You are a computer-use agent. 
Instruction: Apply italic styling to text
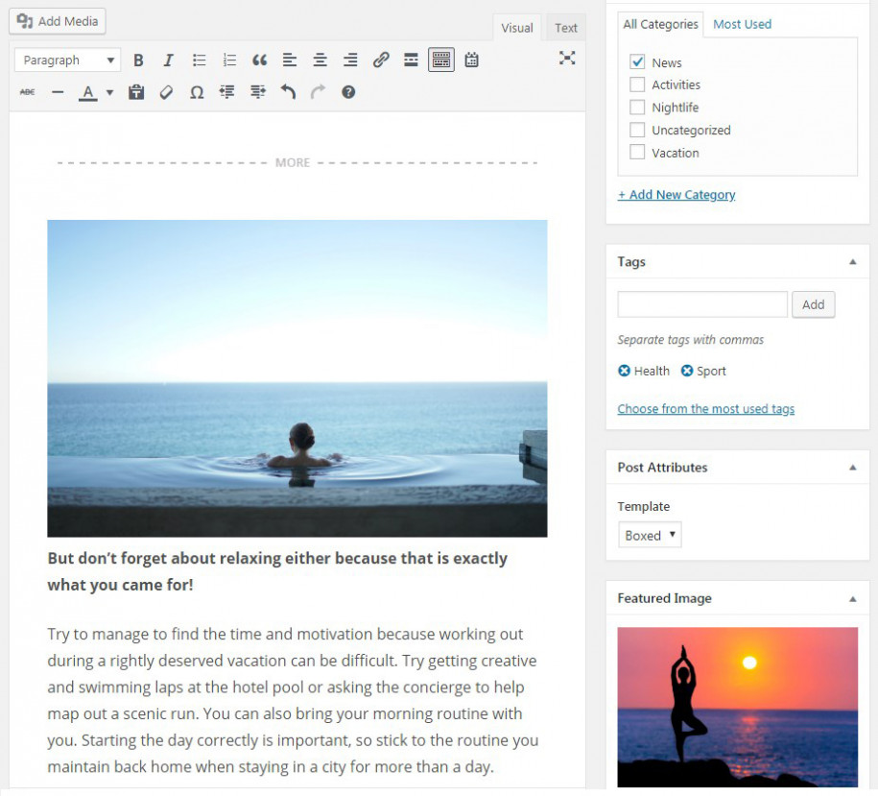pyautogui.click(x=168, y=60)
